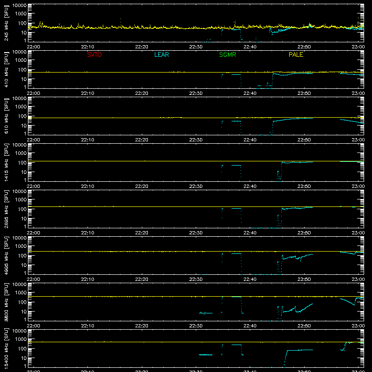Click the 100 tick of the 15400 MHz panel
Viewport: 372px width, 372px height.
click(22, 349)
